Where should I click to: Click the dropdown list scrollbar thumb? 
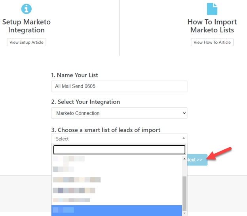click(184, 193)
